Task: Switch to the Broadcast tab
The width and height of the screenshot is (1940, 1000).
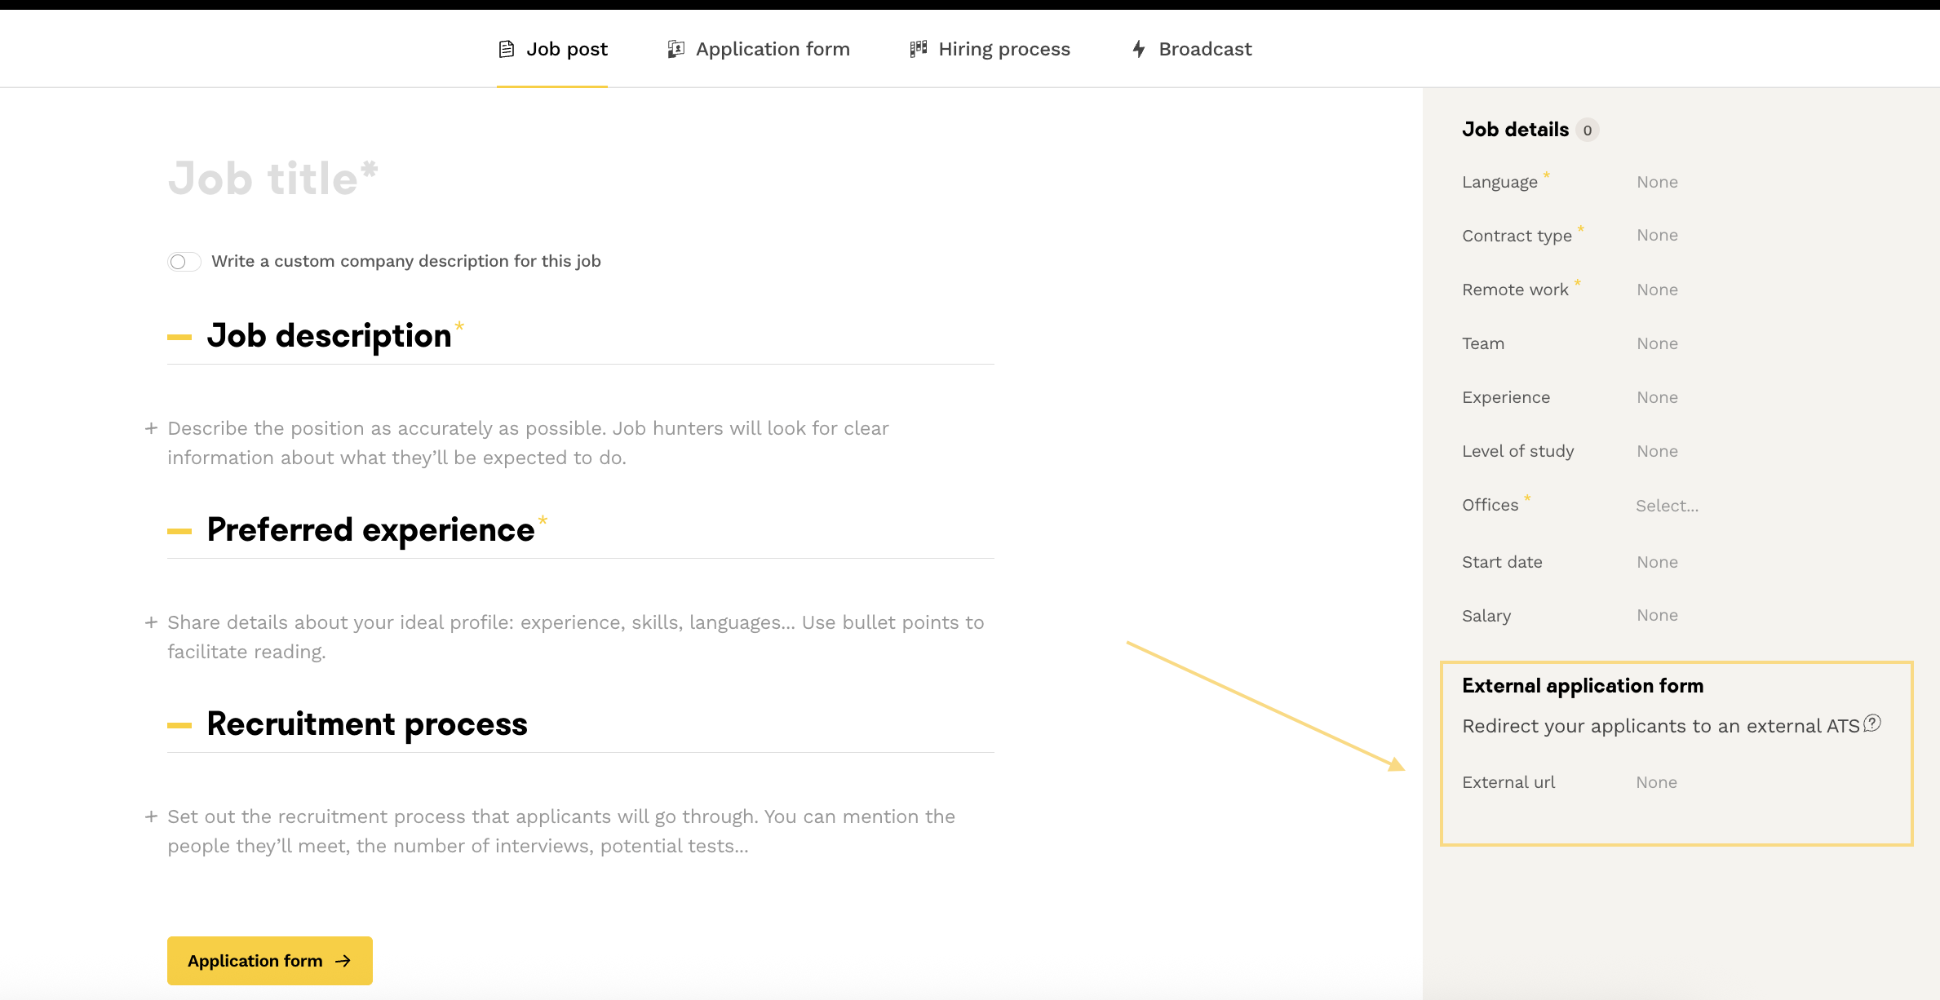Action: pyautogui.click(x=1204, y=49)
